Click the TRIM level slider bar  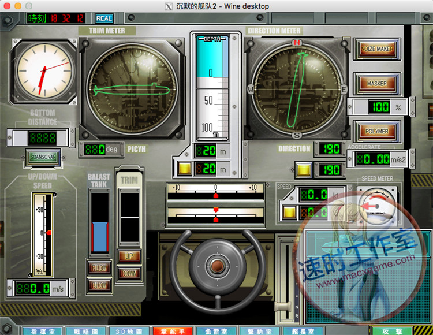pos(130,218)
